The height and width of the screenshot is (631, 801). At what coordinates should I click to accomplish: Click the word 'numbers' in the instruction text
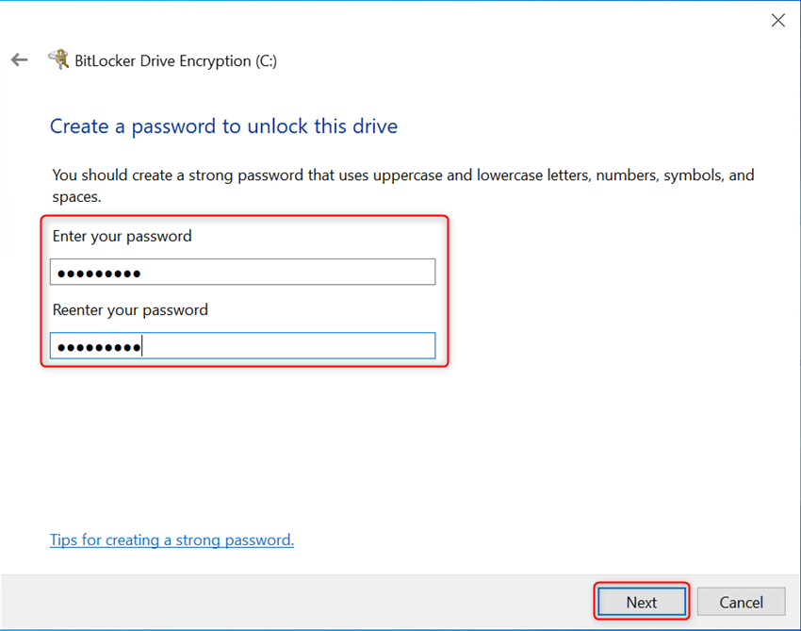point(628,175)
